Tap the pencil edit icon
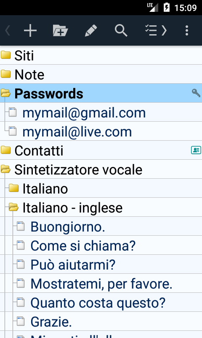Image resolution: width=202 pixels, height=338 pixels. coord(91,30)
